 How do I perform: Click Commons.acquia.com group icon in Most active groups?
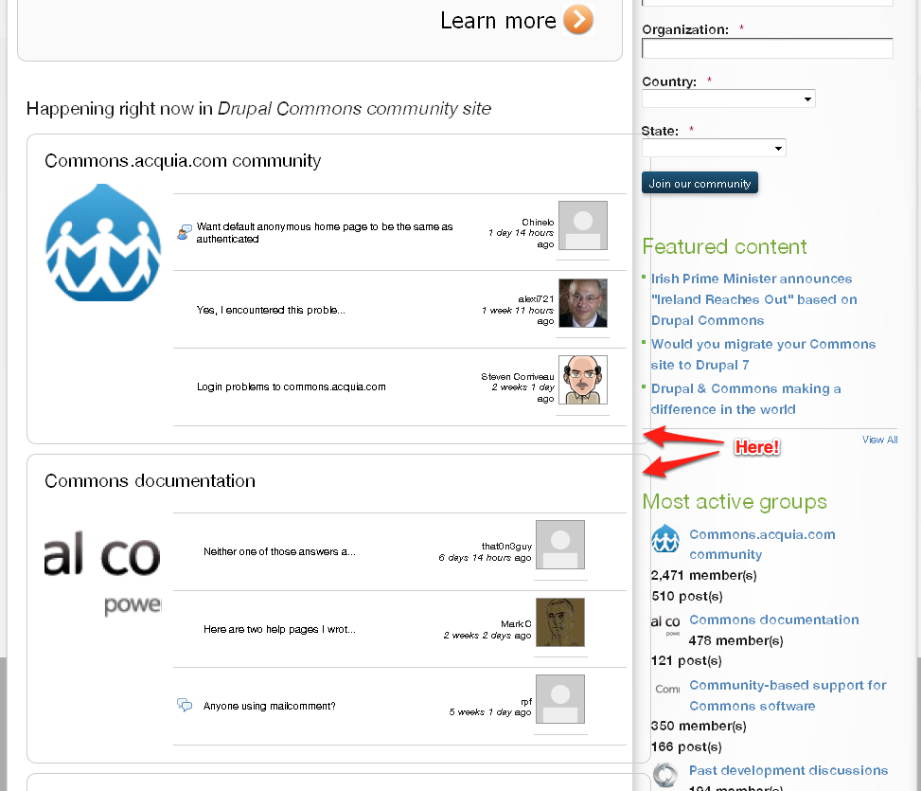[x=665, y=538]
